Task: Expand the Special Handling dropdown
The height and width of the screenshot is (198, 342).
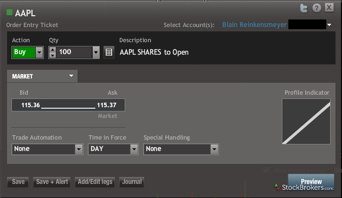Action: coord(214,149)
